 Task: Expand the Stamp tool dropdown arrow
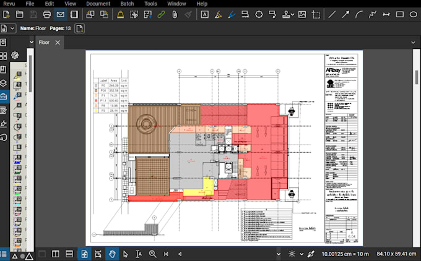(x=292, y=15)
